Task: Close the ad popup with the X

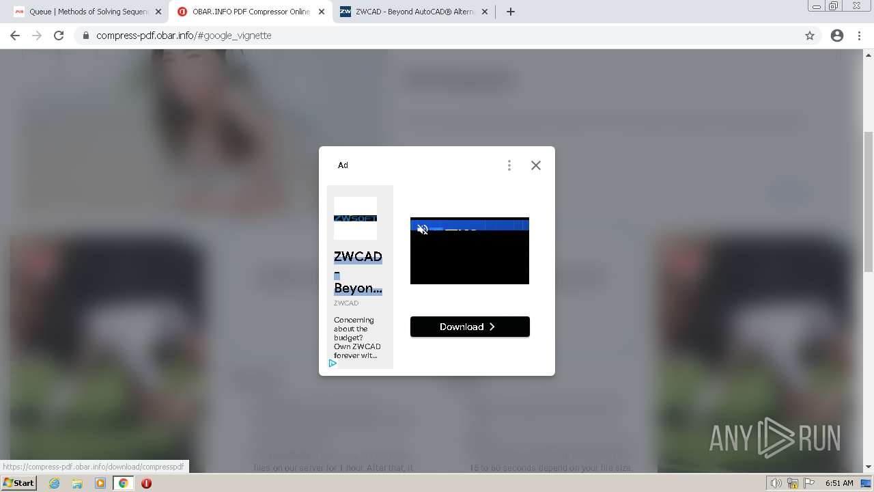Action: pyautogui.click(x=536, y=165)
